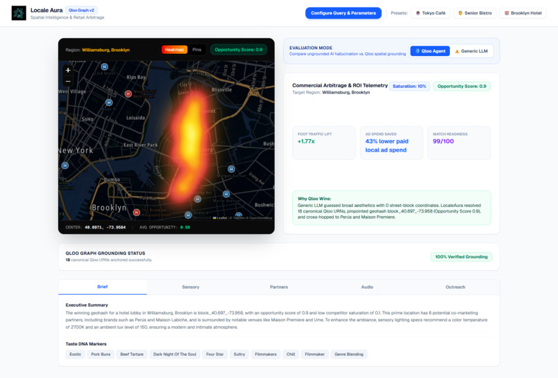Viewport: 558px width, 378px height.
Task: Click the transit marker left of New York label
Action: (x=65, y=165)
